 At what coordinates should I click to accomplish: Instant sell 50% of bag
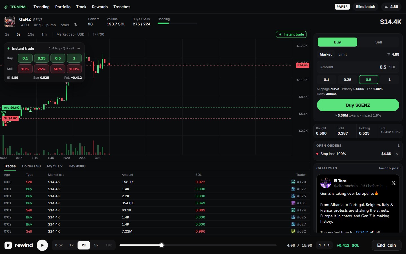point(58,69)
